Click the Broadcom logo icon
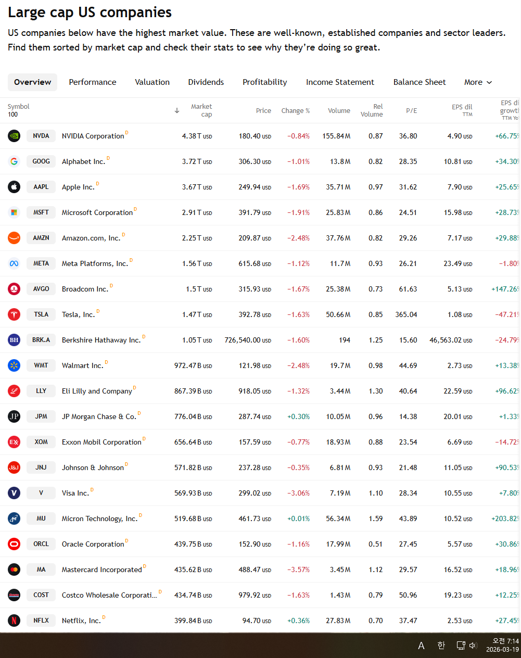Viewport: 521px width, 658px height. (x=14, y=289)
